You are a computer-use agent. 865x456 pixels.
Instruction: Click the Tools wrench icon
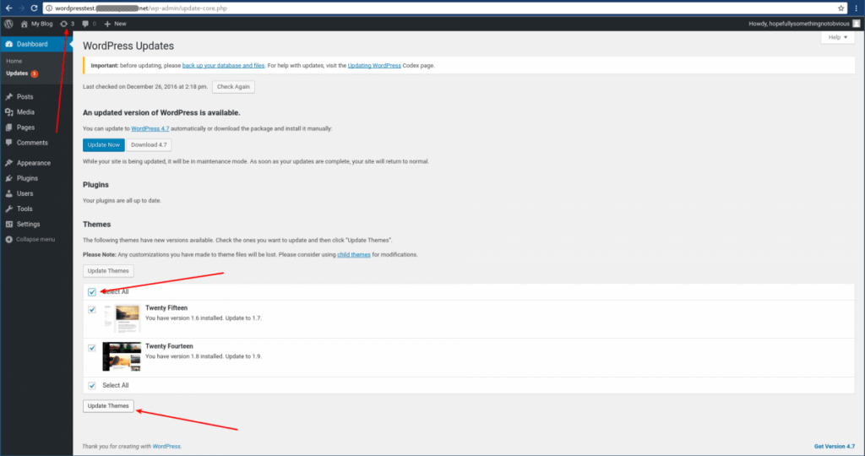pos(8,209)
